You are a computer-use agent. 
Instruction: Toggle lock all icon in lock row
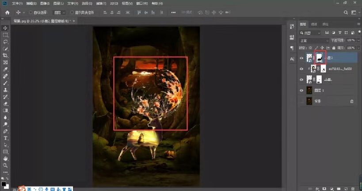click(334, 48)
